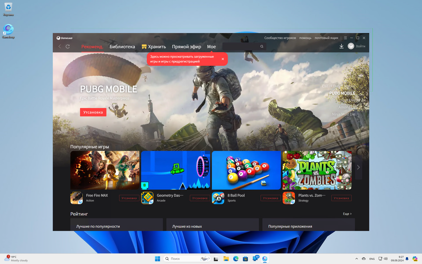Image resolution: width=422 pixels, height=264 pixels.
Task: Click the GameLoop logo in the title bar
Action: coord(64,38)
